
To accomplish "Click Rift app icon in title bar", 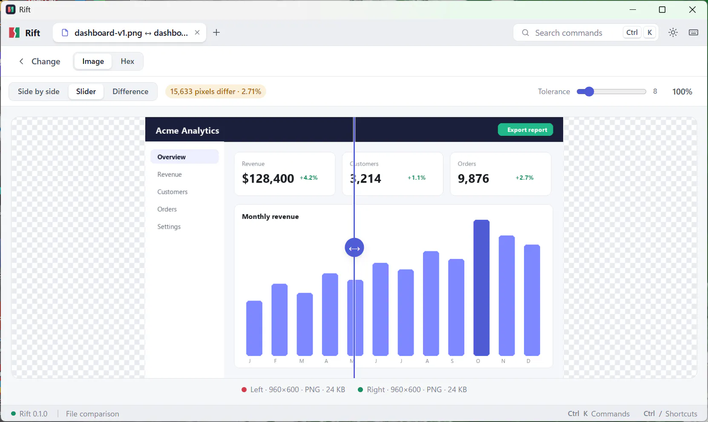I will (11, 9).
